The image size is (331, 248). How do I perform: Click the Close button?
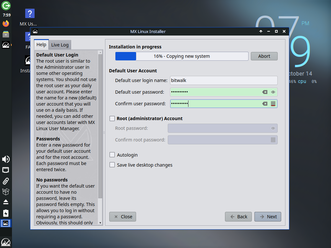coord(123,217)
